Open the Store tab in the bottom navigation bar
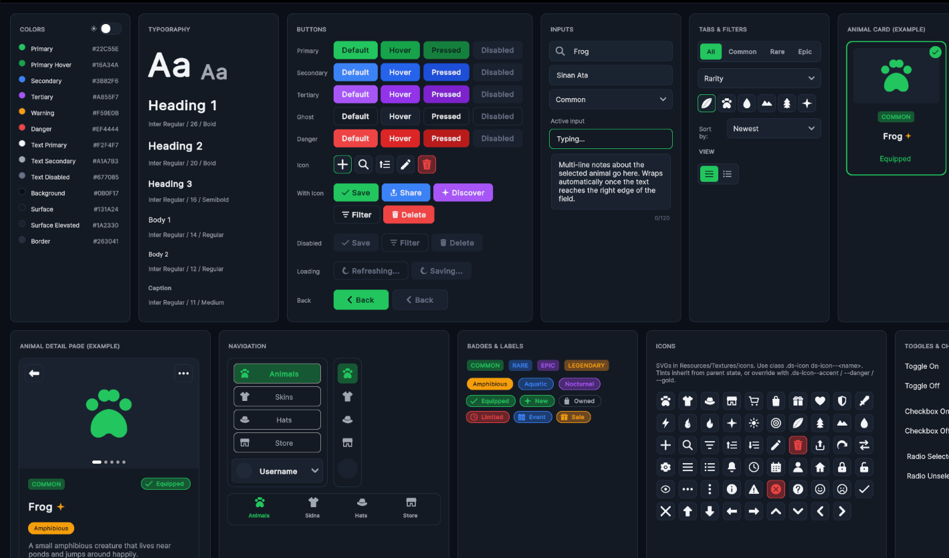Screen dimensions: 949x558 411,508
